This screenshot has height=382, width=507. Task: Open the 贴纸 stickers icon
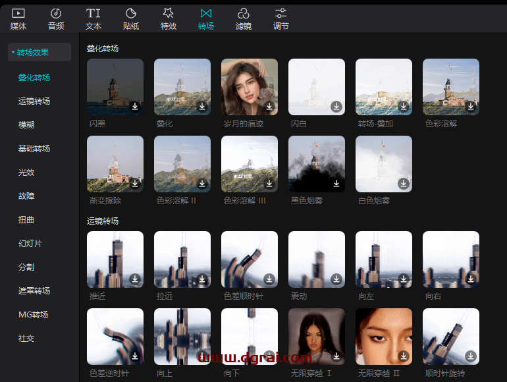[131, 13]
